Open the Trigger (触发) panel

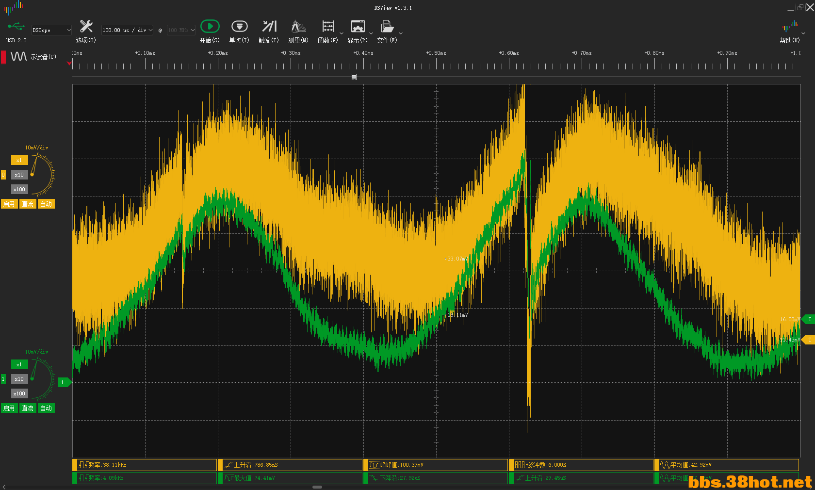pos(269,26)
